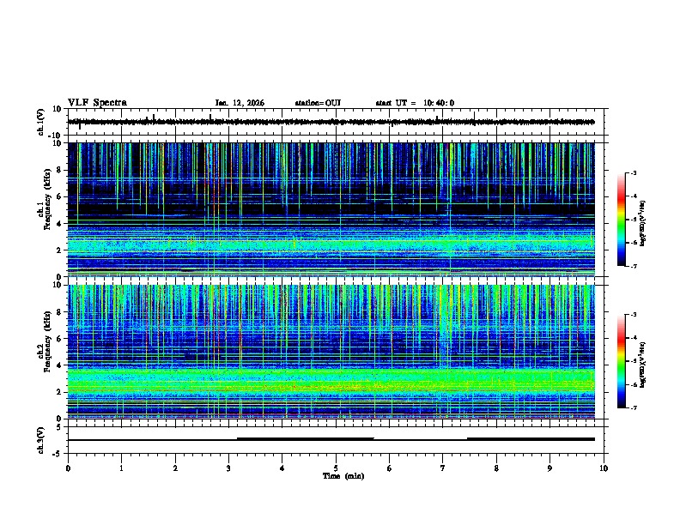Click the "ch.3(V)" axis label

(41, 440)
